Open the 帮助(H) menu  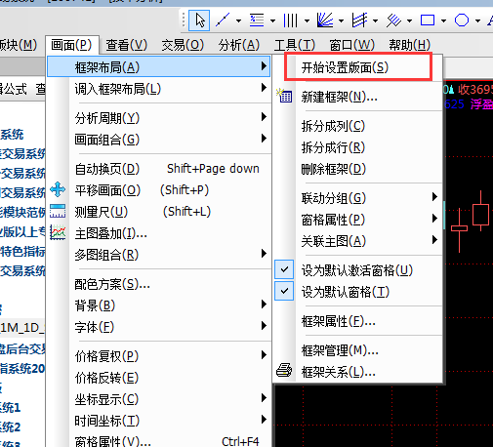pos(409,45)
